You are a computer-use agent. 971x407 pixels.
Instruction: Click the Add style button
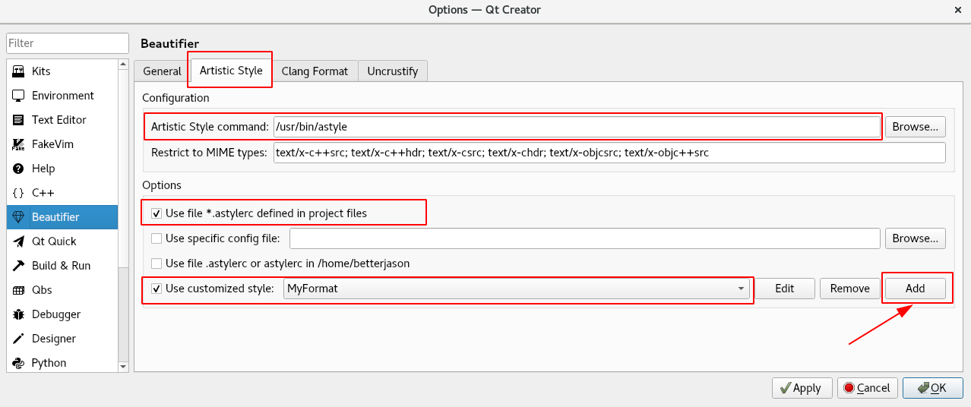[x=916, y=289]
